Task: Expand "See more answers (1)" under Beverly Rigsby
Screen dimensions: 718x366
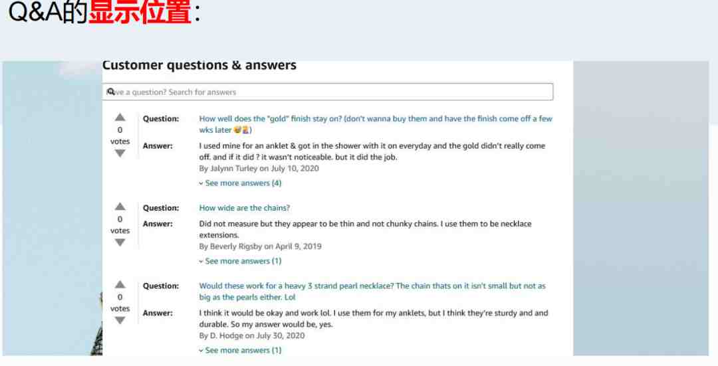Action: [241, 261]
